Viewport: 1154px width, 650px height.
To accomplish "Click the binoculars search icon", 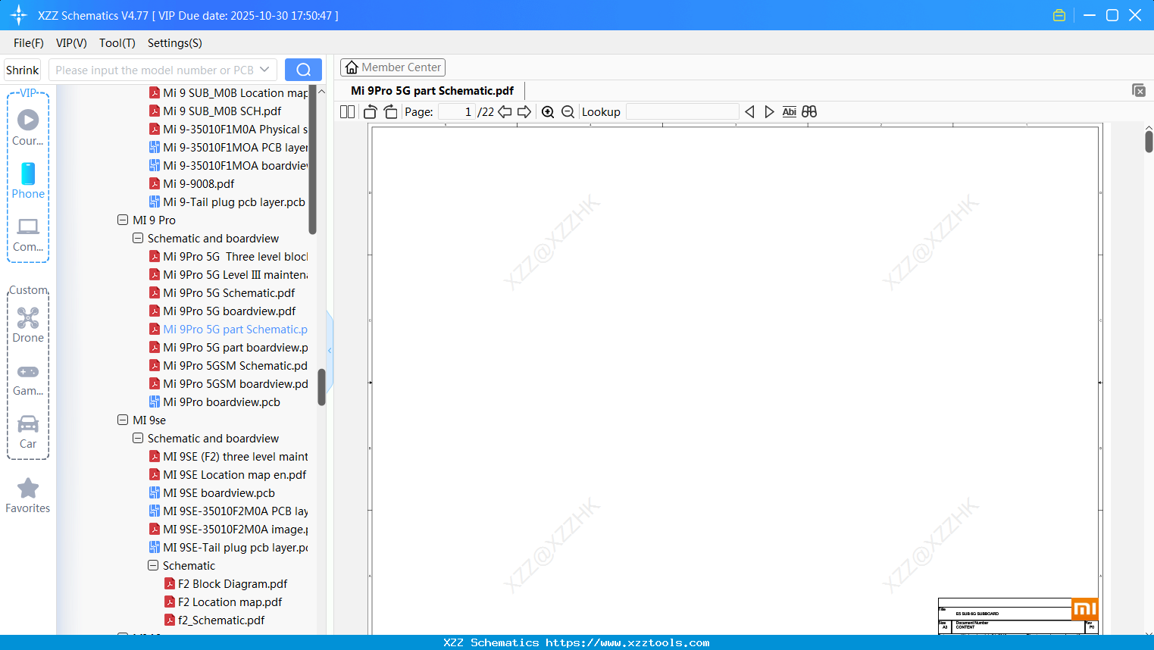I will click(809, 112).
